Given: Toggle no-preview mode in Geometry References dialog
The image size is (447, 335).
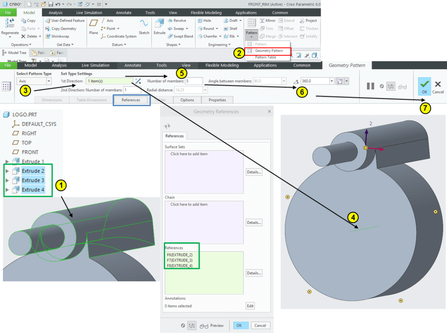Looking at the screenshot, I should [x=183, y=325].
